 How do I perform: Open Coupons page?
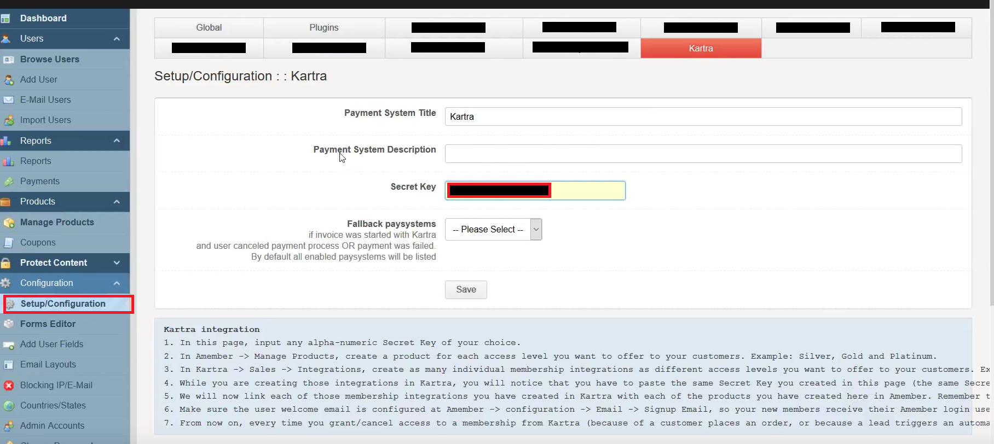tap(38, 243)
